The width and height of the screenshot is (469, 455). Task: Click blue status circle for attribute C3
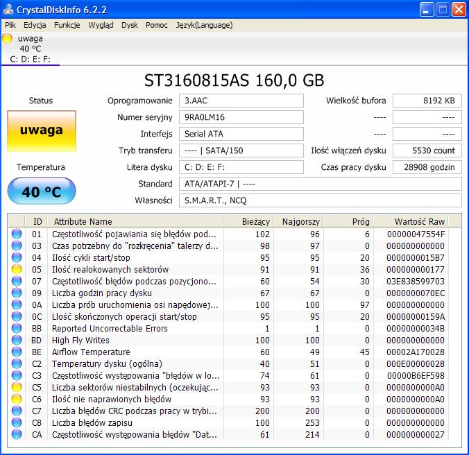pyautogui.click(x=17, y=375)
